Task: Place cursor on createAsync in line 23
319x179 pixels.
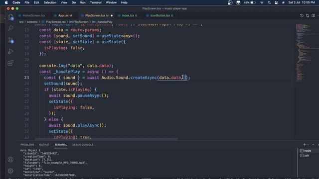Action: click(x=144, y=78)
